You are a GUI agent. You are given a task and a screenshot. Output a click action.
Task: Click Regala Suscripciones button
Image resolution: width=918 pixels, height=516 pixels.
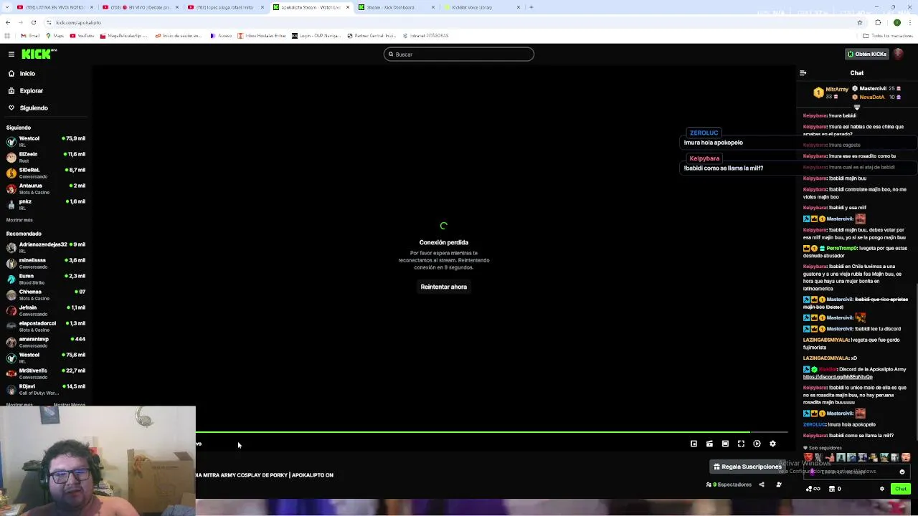pyautogui.click(x=747, y=467)
